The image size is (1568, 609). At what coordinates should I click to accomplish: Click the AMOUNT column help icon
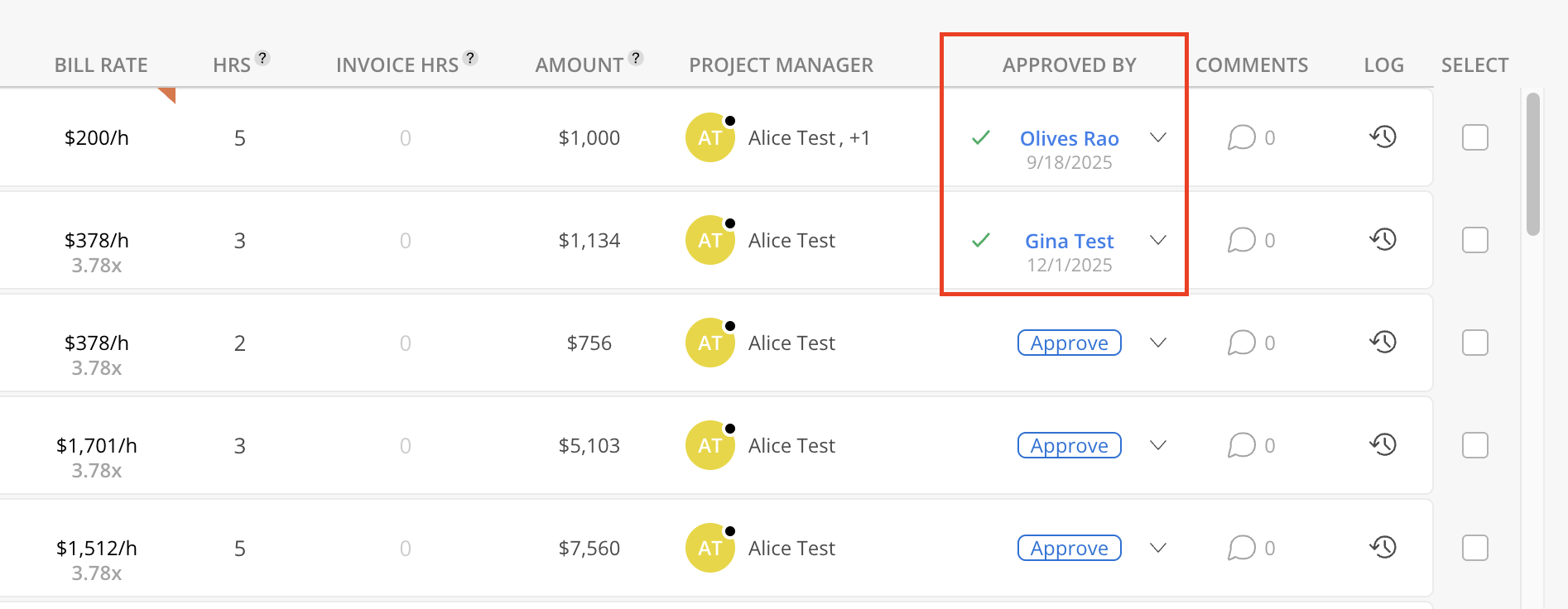[x=636, y=58]
